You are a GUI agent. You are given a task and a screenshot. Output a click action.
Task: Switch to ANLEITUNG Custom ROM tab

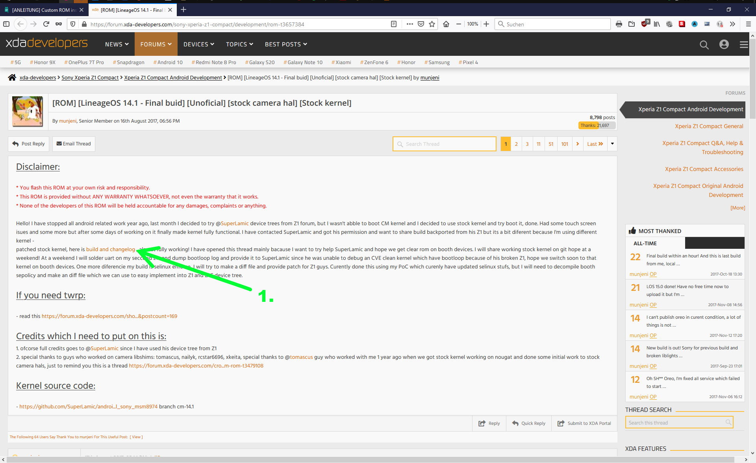click(x=44, y=10)
